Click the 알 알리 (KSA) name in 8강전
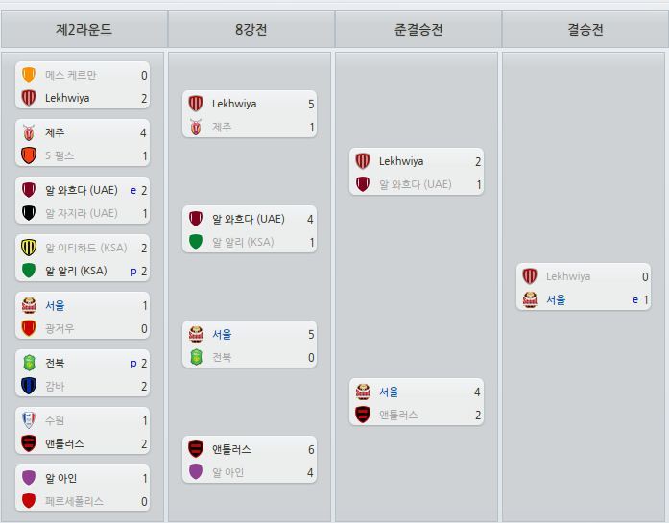 click(243, 242)
